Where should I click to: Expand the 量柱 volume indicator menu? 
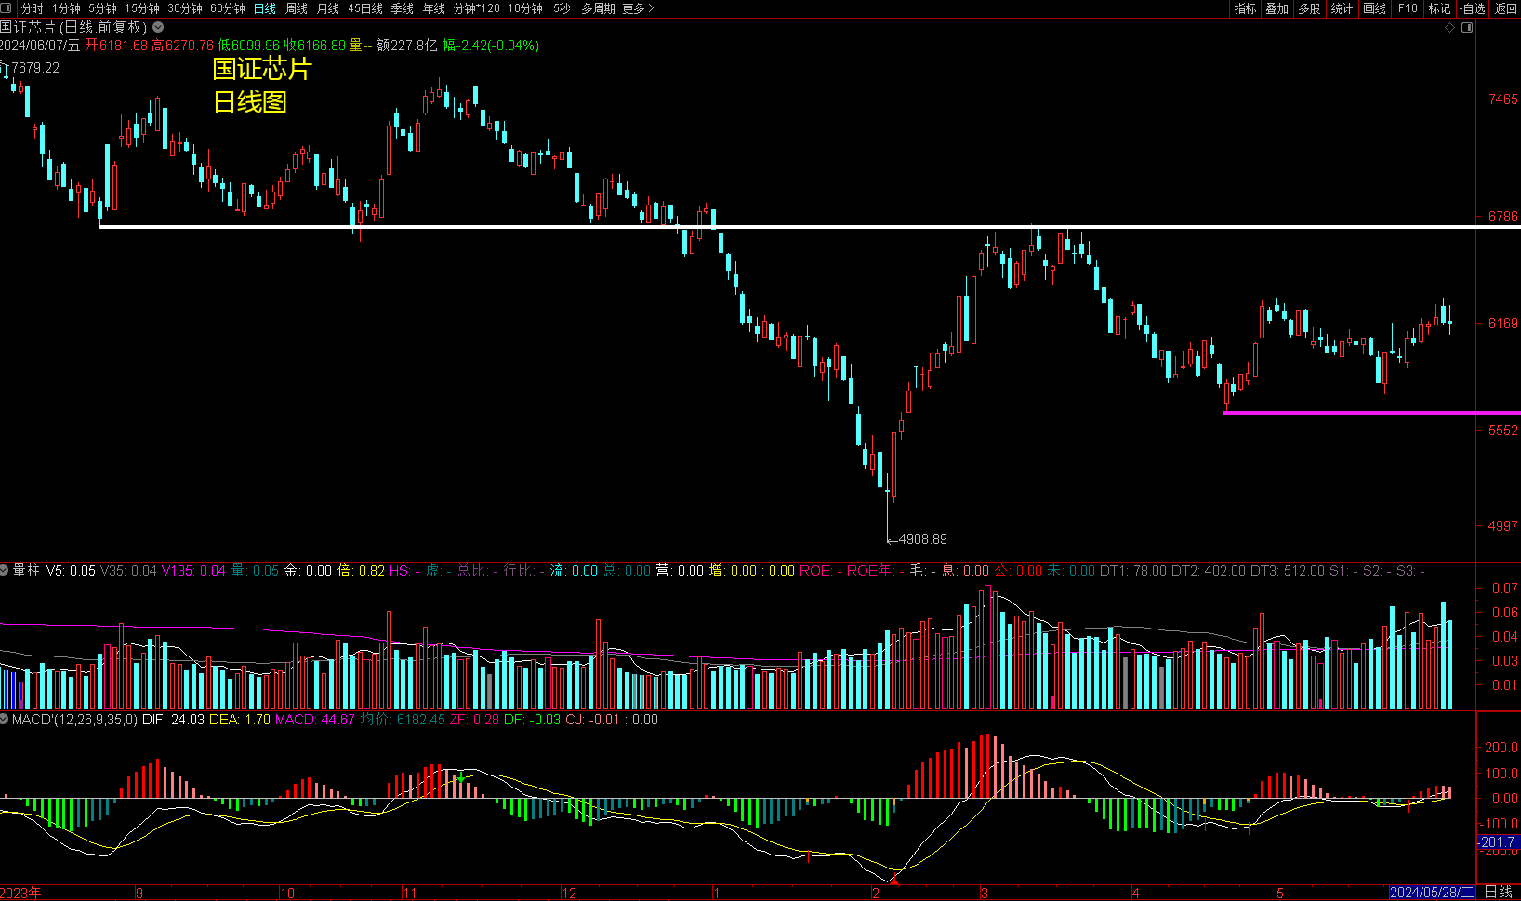click(6, 570)
